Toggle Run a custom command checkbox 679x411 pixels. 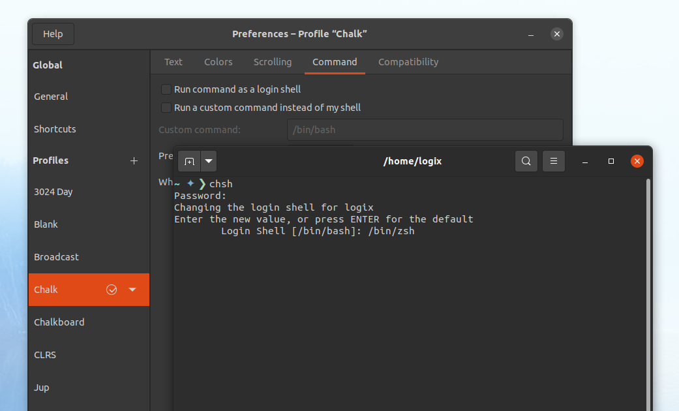pyautogui.click(x=166, y=108)
